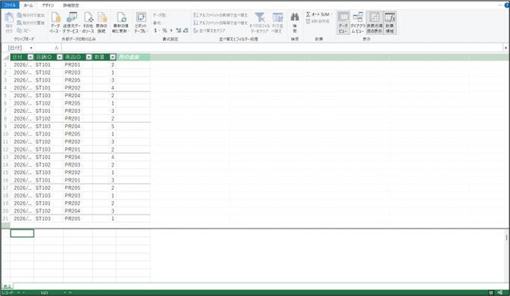Collapse the ribbon with the caret arrow

[x=500, y=5]
